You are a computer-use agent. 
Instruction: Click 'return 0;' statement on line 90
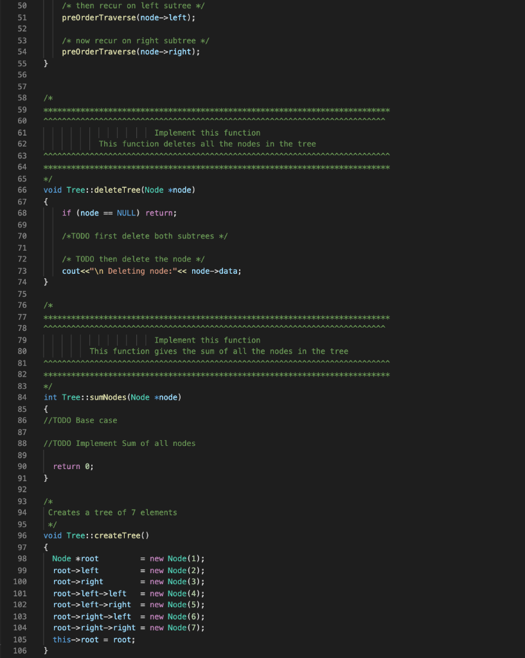[x=73, y=467]
